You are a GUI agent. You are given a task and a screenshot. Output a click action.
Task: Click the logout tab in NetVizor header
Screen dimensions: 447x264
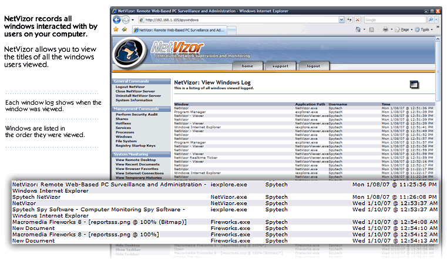click(313, 66)
